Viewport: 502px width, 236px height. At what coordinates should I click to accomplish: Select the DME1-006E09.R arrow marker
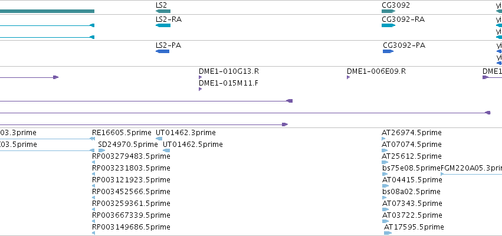[348, 77]
